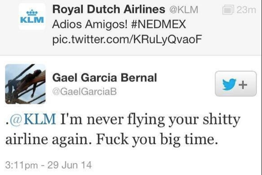262x175 pixels.
Task: Click the gray @KLM handle in the header
Action: coord(183,10)
